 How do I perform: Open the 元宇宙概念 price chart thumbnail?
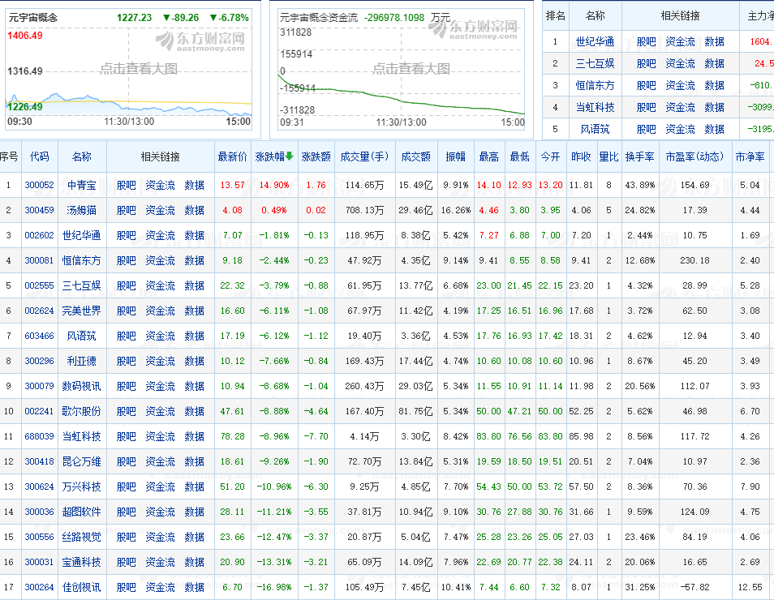point(129,69)
